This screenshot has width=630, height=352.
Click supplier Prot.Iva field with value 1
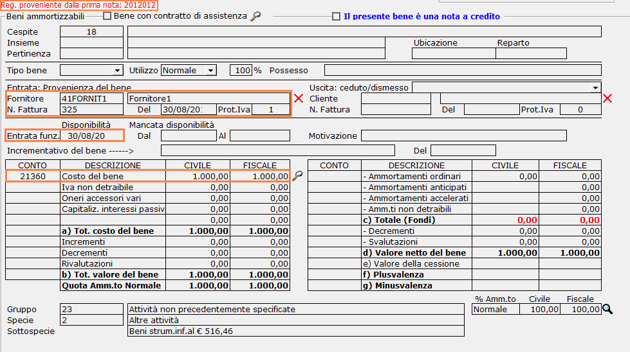tap(271, 109)
